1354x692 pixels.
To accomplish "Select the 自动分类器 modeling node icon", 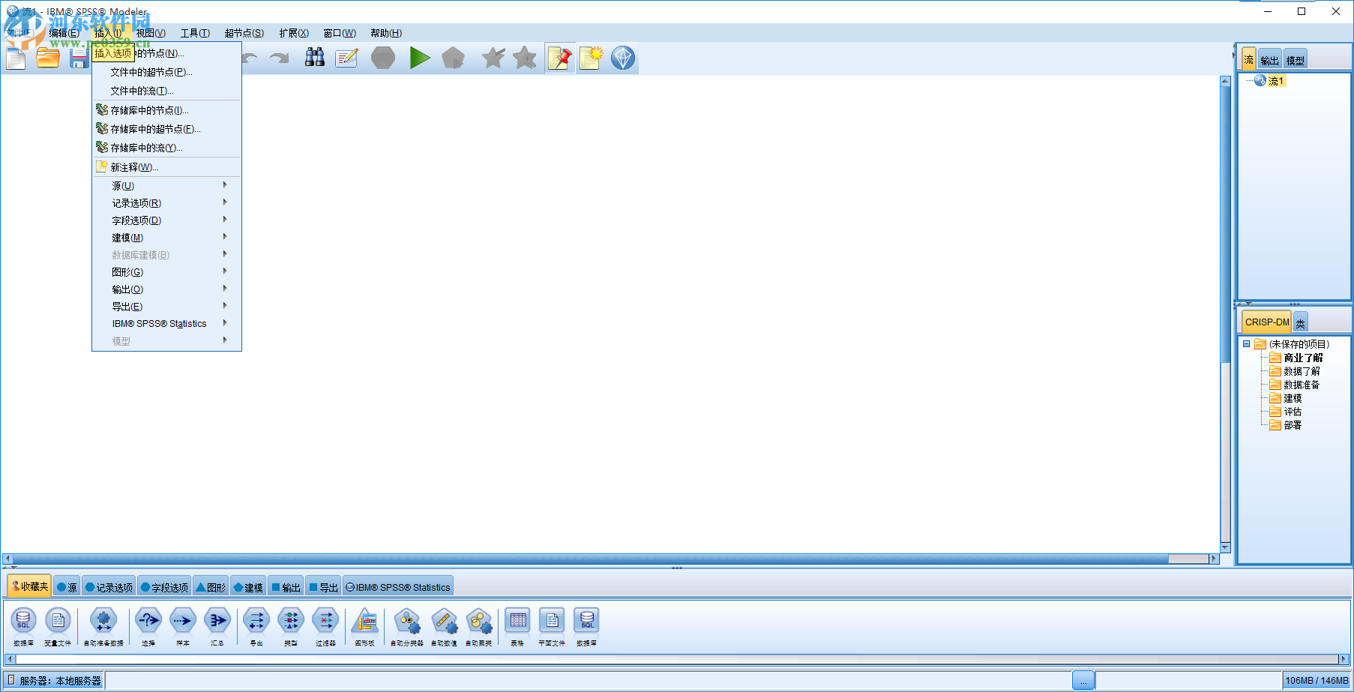I will pos(406,625).
